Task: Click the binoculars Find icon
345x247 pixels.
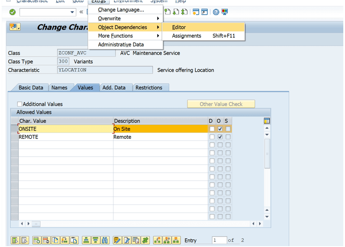Action: 105,240
